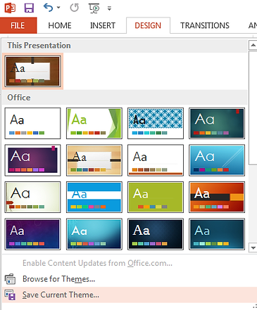Apply the plain white Office theme
The width and height of the screenshot is (257, 310).
click(x=32, y=123)
